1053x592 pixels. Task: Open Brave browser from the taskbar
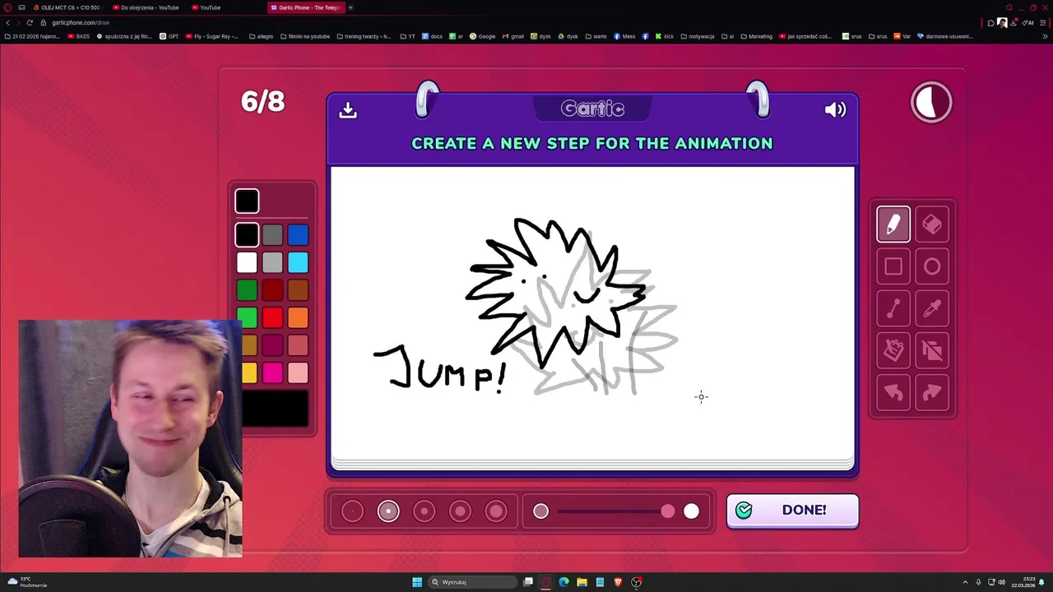[618, 582]
